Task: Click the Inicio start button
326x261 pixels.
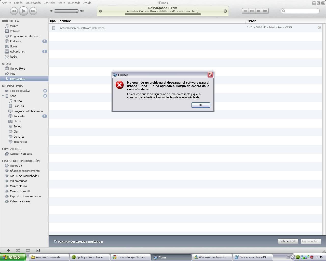Action: coord(13,257)
